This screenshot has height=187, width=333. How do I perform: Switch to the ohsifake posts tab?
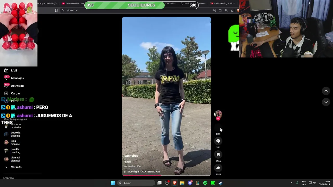coord(47,3)
